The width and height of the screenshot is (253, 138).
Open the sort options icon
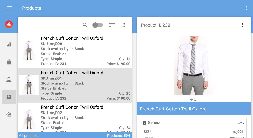pyautogui.click(x=112, y=25)
